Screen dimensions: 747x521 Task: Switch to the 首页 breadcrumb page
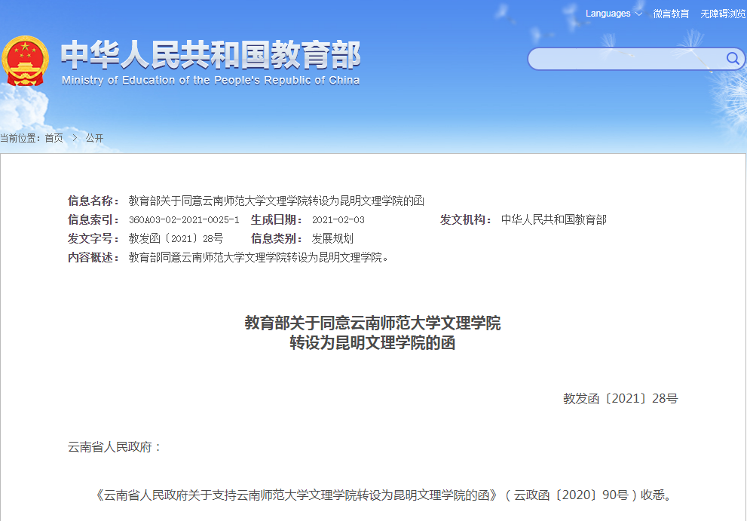[x=54, y=138]
